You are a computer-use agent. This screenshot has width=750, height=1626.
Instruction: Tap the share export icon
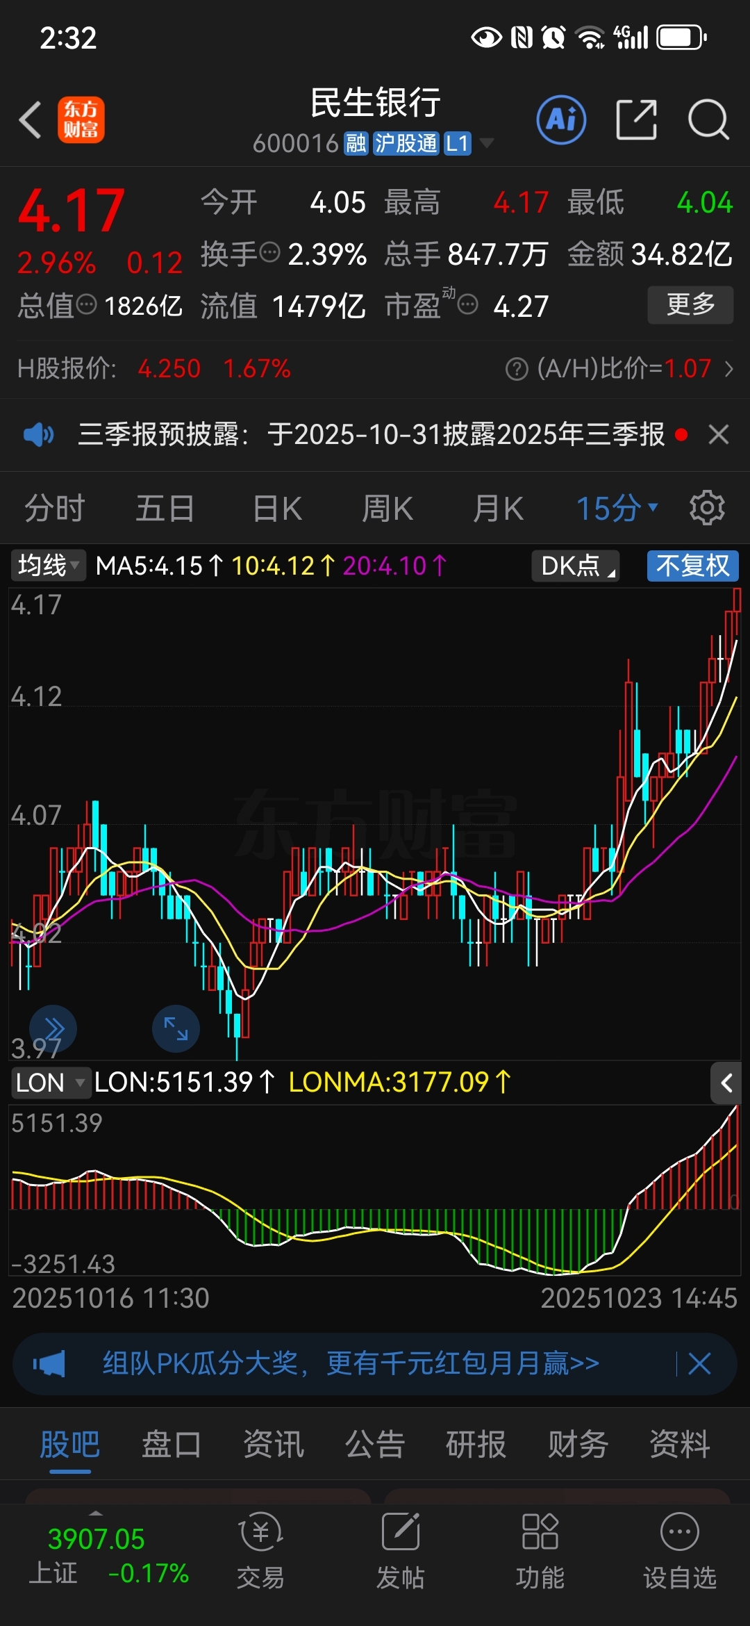[637, 120]
